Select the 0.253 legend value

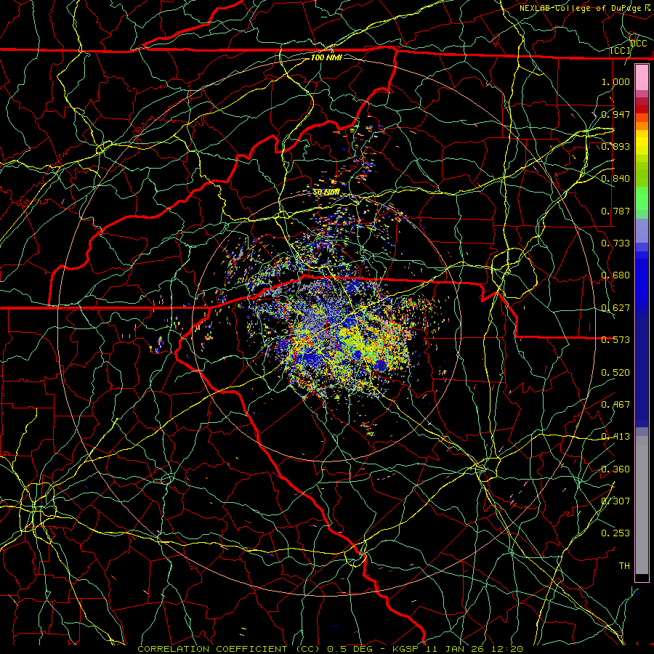tap(615, 533)
